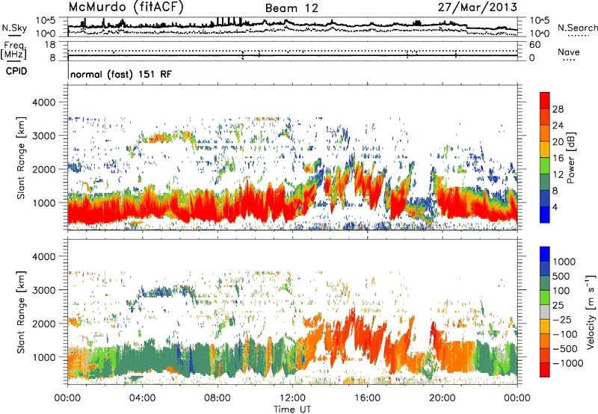Click the "500" value on Velocity color bar

click(561, 276)
